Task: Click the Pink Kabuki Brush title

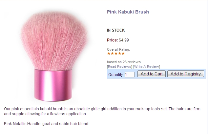Action: coord(128,12)
